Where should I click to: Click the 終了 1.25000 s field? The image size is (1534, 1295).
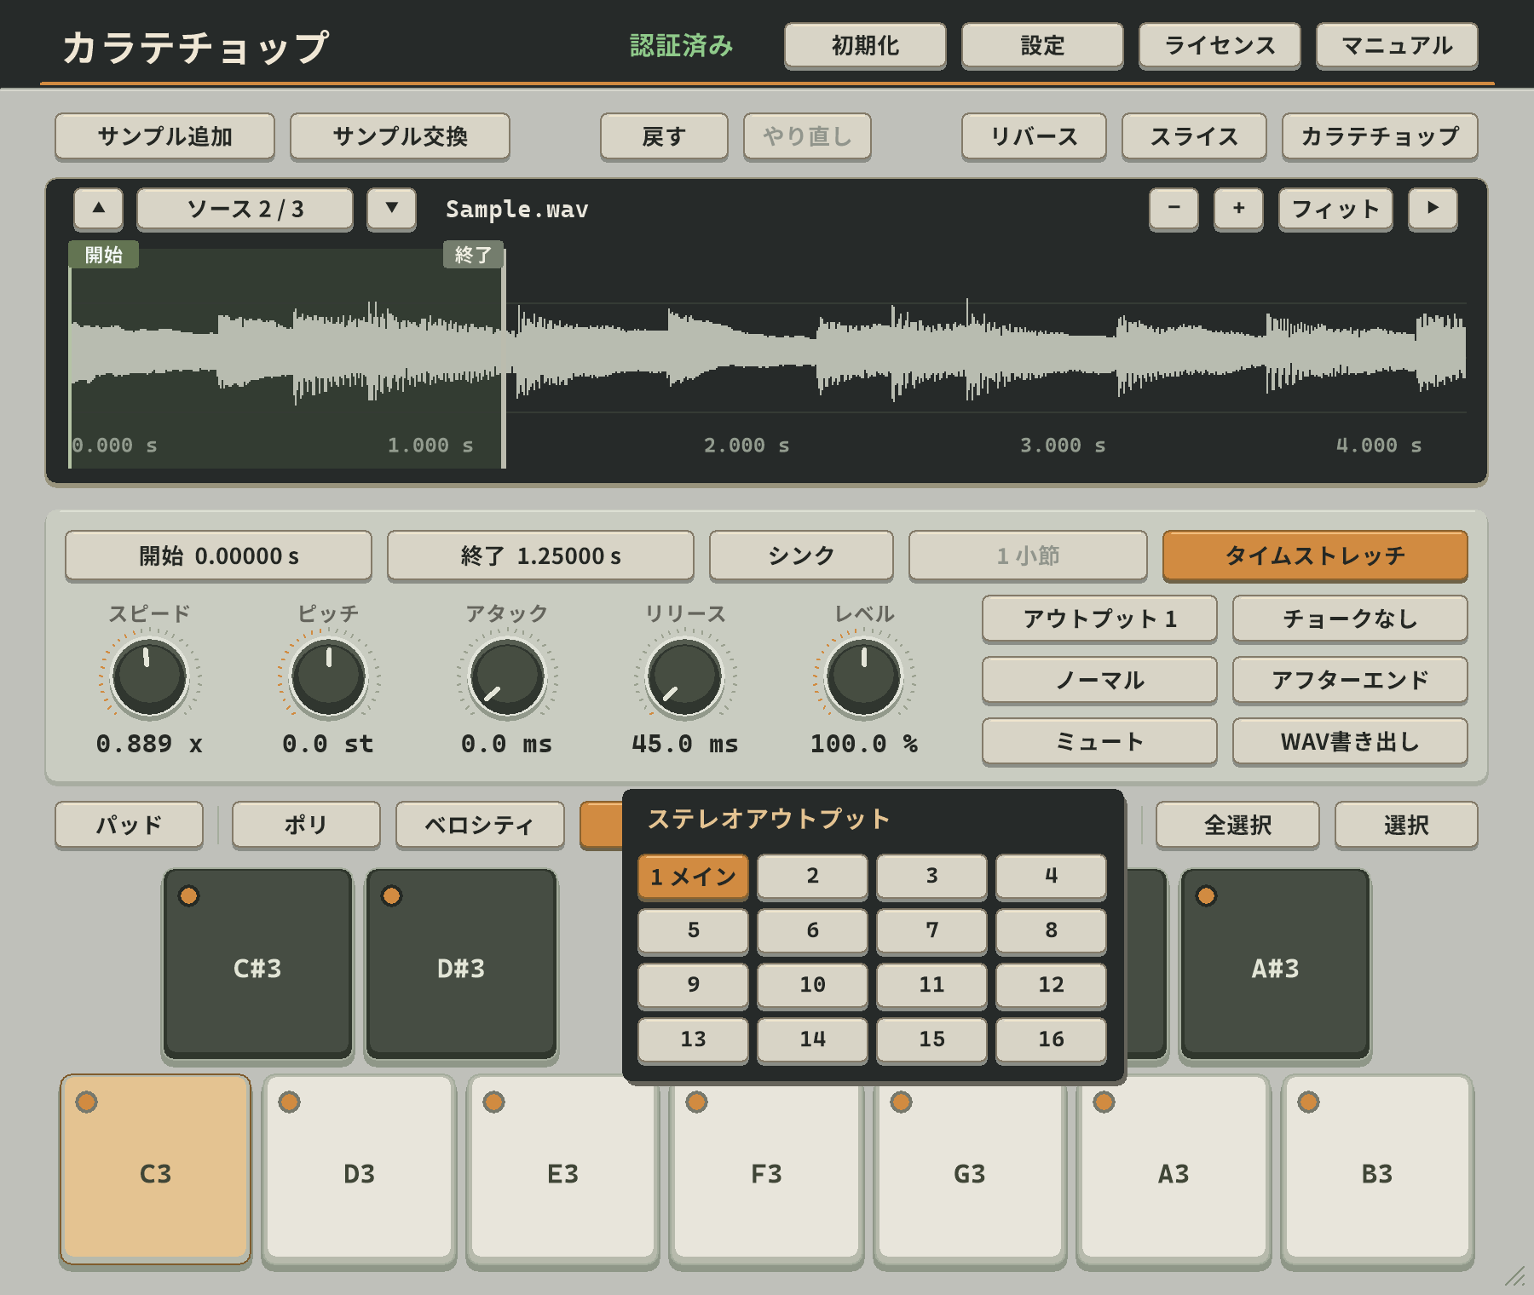coord(540,555)
